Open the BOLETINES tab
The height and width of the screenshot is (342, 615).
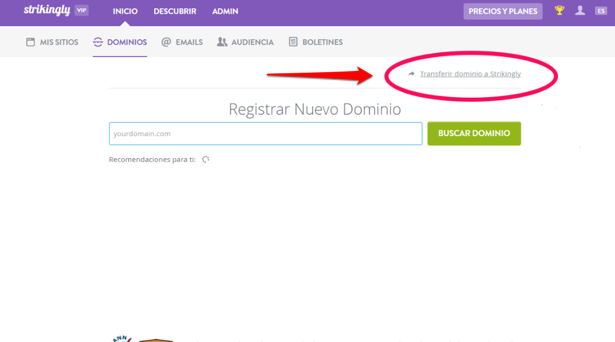[316, 42]
